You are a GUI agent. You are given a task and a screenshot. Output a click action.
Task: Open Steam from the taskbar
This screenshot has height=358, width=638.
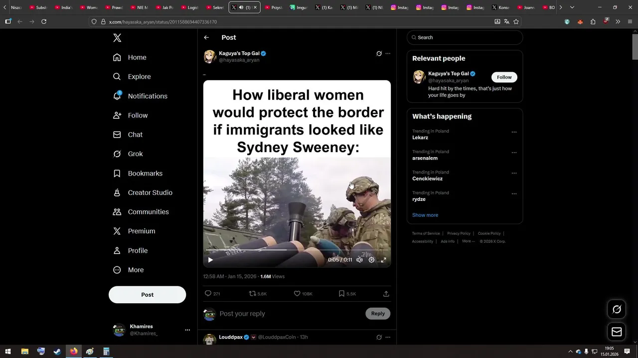coord(57,352)
